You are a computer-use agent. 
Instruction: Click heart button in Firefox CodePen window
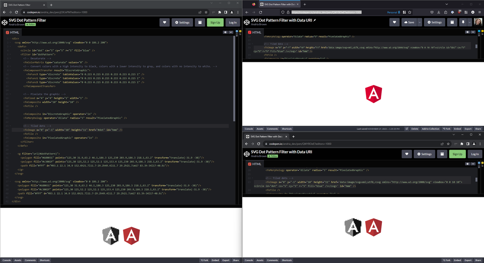[394, 22]
